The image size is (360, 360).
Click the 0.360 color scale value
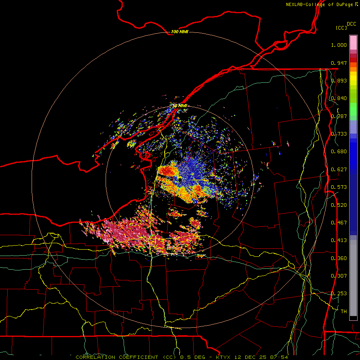pos(339,258)
